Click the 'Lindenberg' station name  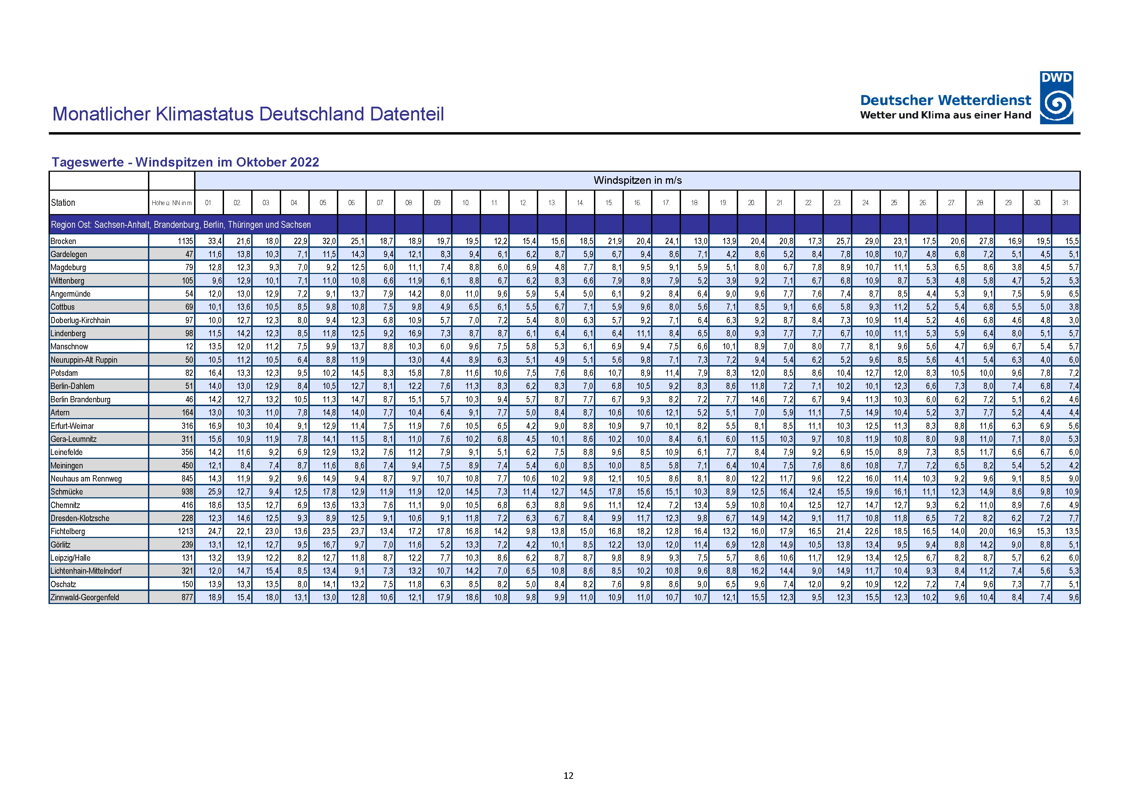point(68,333)
